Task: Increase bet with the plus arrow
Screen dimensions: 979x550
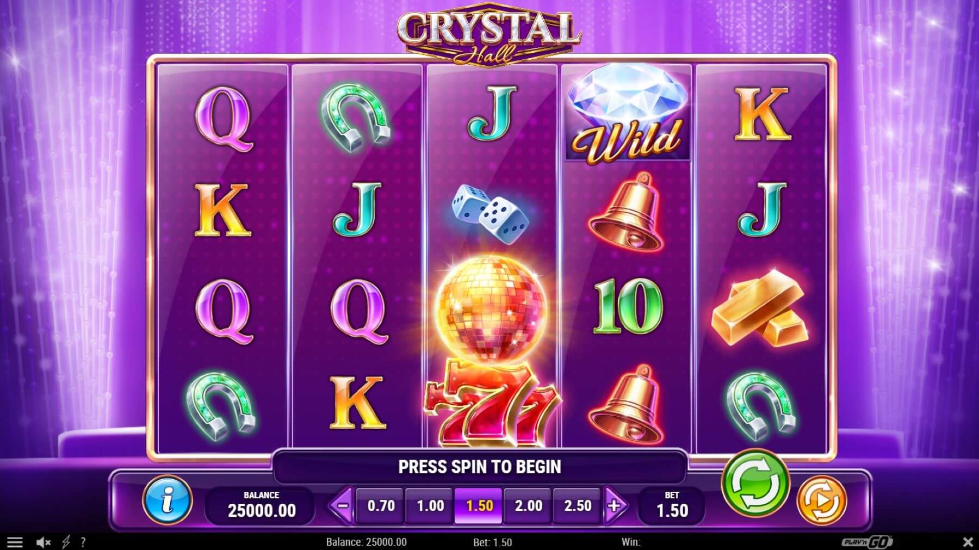Action: pyautogui.click(x=615, y=506)
